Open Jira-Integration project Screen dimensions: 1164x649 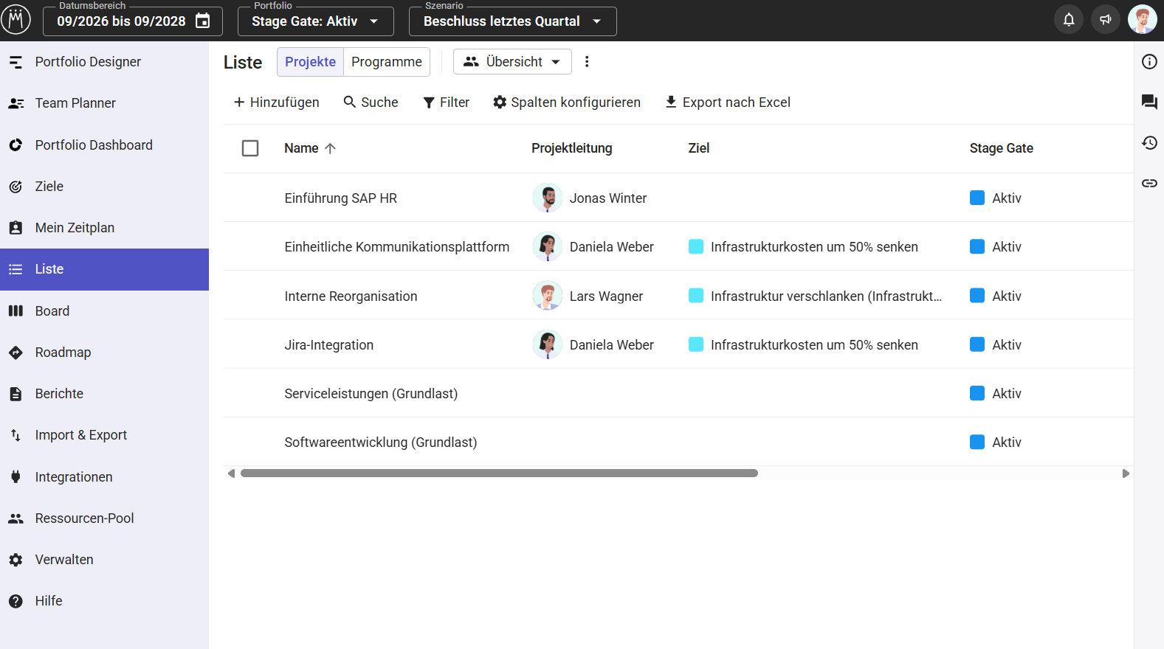tap(328, 345)
